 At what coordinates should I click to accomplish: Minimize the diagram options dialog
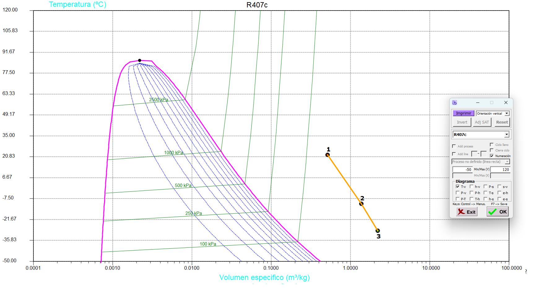478,103
